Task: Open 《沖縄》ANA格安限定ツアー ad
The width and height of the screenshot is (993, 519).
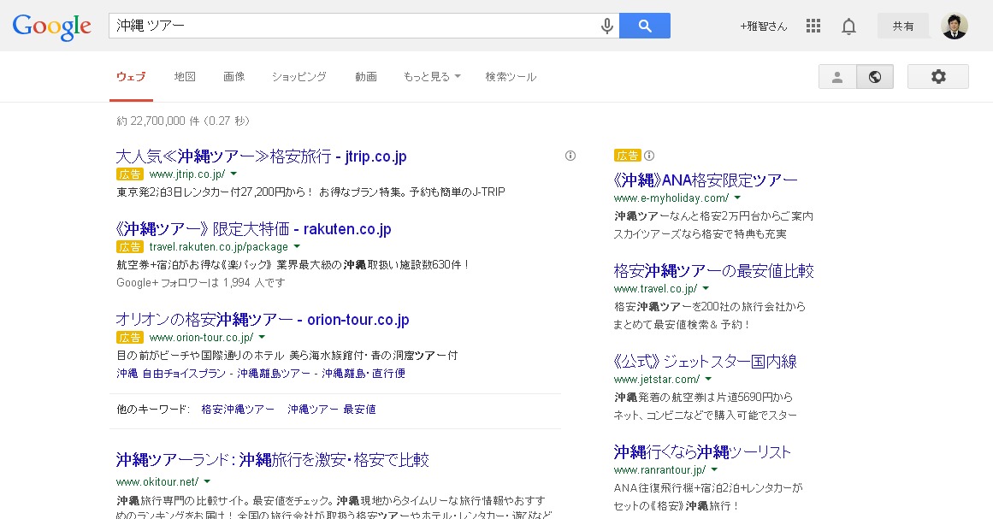Action: coord(706,180)
